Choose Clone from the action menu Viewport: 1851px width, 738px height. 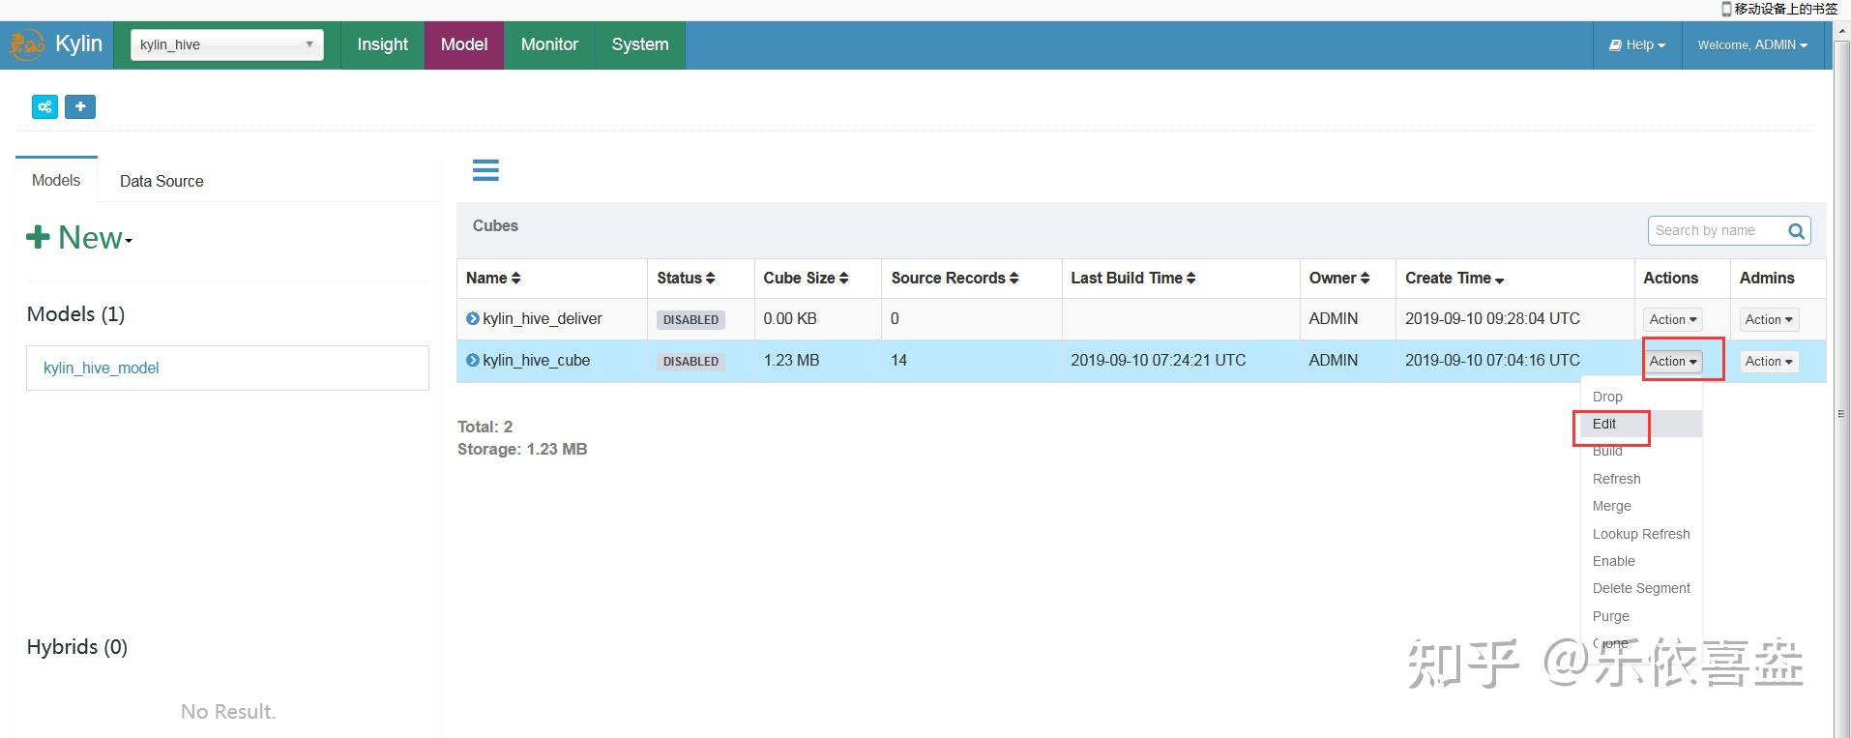(x=1641, y=643)
